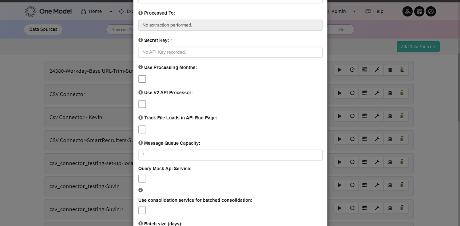Check the Query Mock Api Service box
Image resolution: width=460 pixels, height=226 pixels.
click(142, 179)
